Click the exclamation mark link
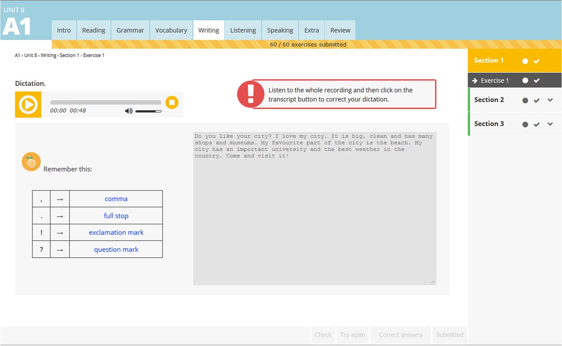Screen dimensions: 562x346 pyautogui.click(x=116, y=232)
